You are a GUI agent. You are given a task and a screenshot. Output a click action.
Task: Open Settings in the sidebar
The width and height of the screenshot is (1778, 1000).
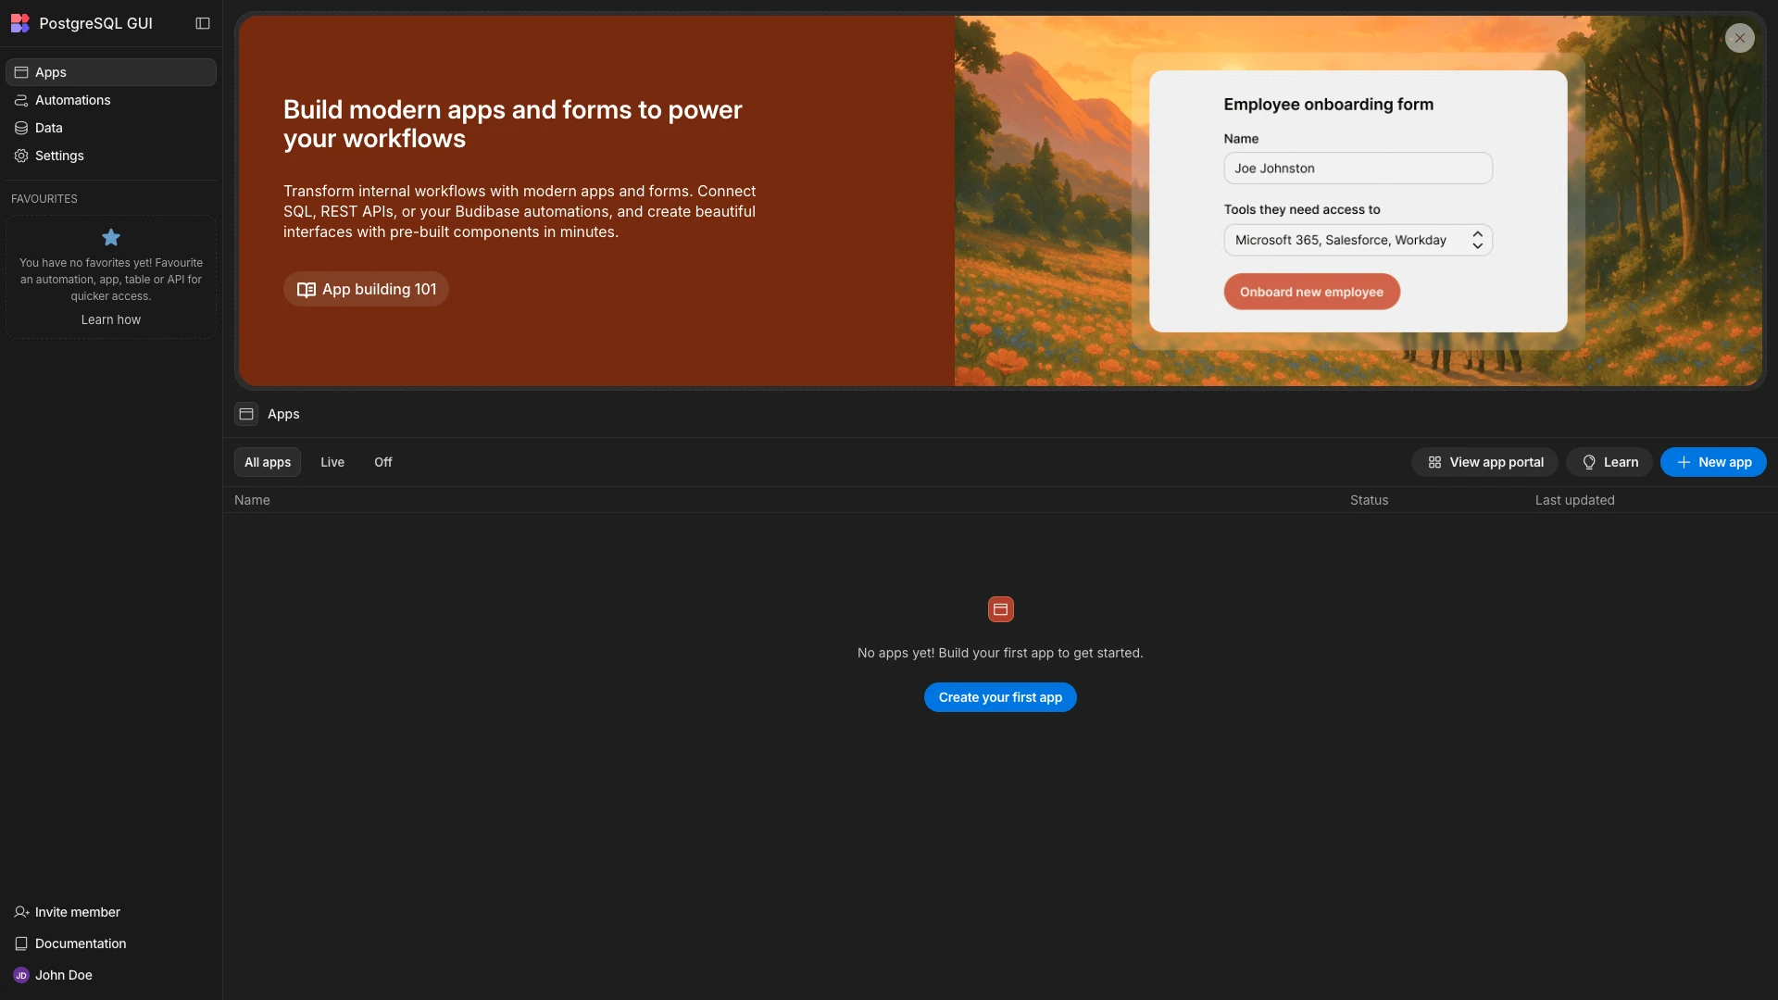111,156
